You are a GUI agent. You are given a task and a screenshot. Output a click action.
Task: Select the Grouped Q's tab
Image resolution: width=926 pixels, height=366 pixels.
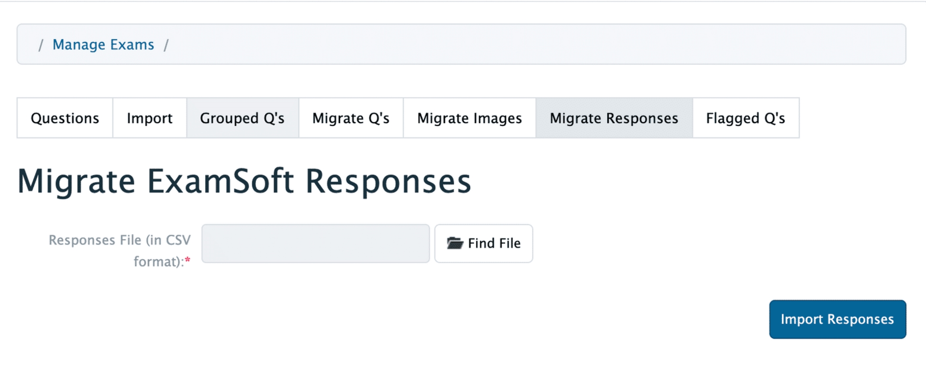[x=242, y=118]
